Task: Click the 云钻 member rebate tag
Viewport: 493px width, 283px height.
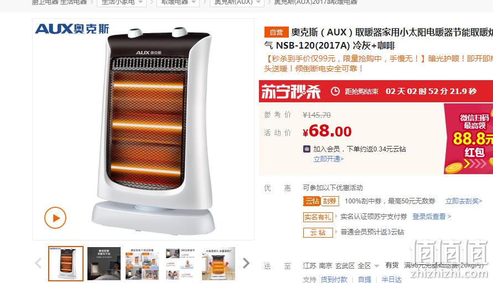Action: (318, 233)
